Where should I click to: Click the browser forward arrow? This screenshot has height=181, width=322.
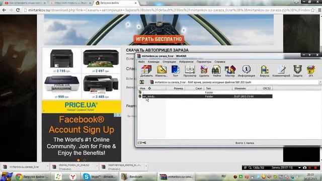point(11,10)
